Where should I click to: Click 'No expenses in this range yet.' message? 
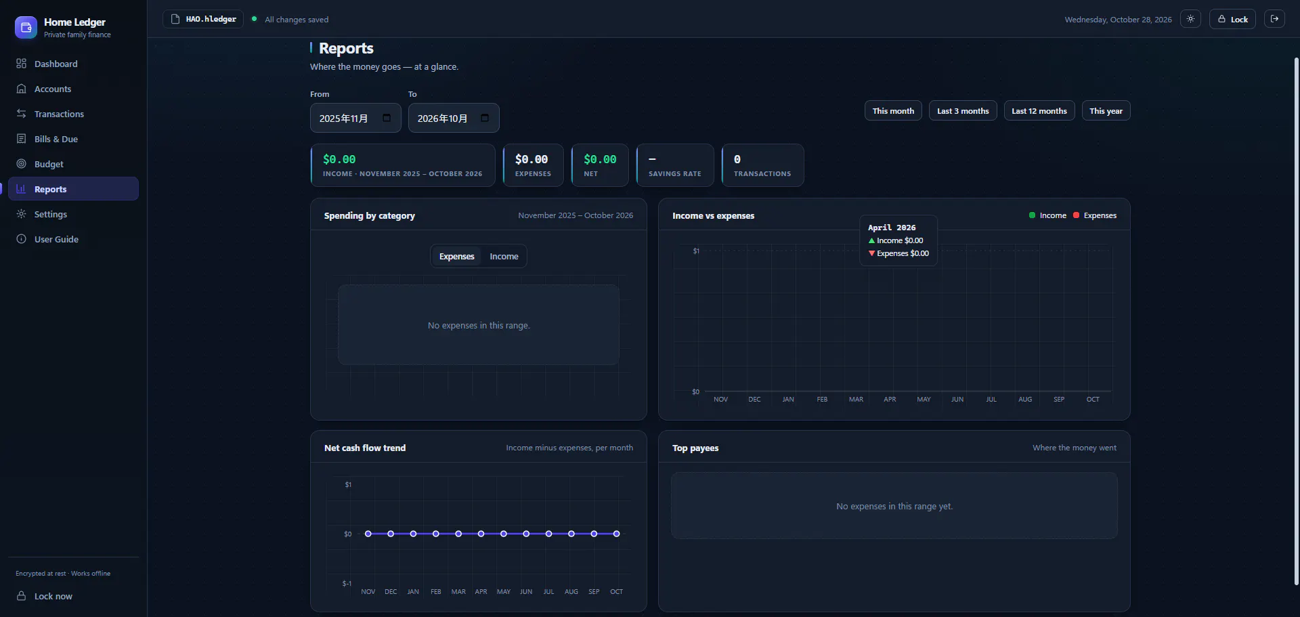[894, 507]
